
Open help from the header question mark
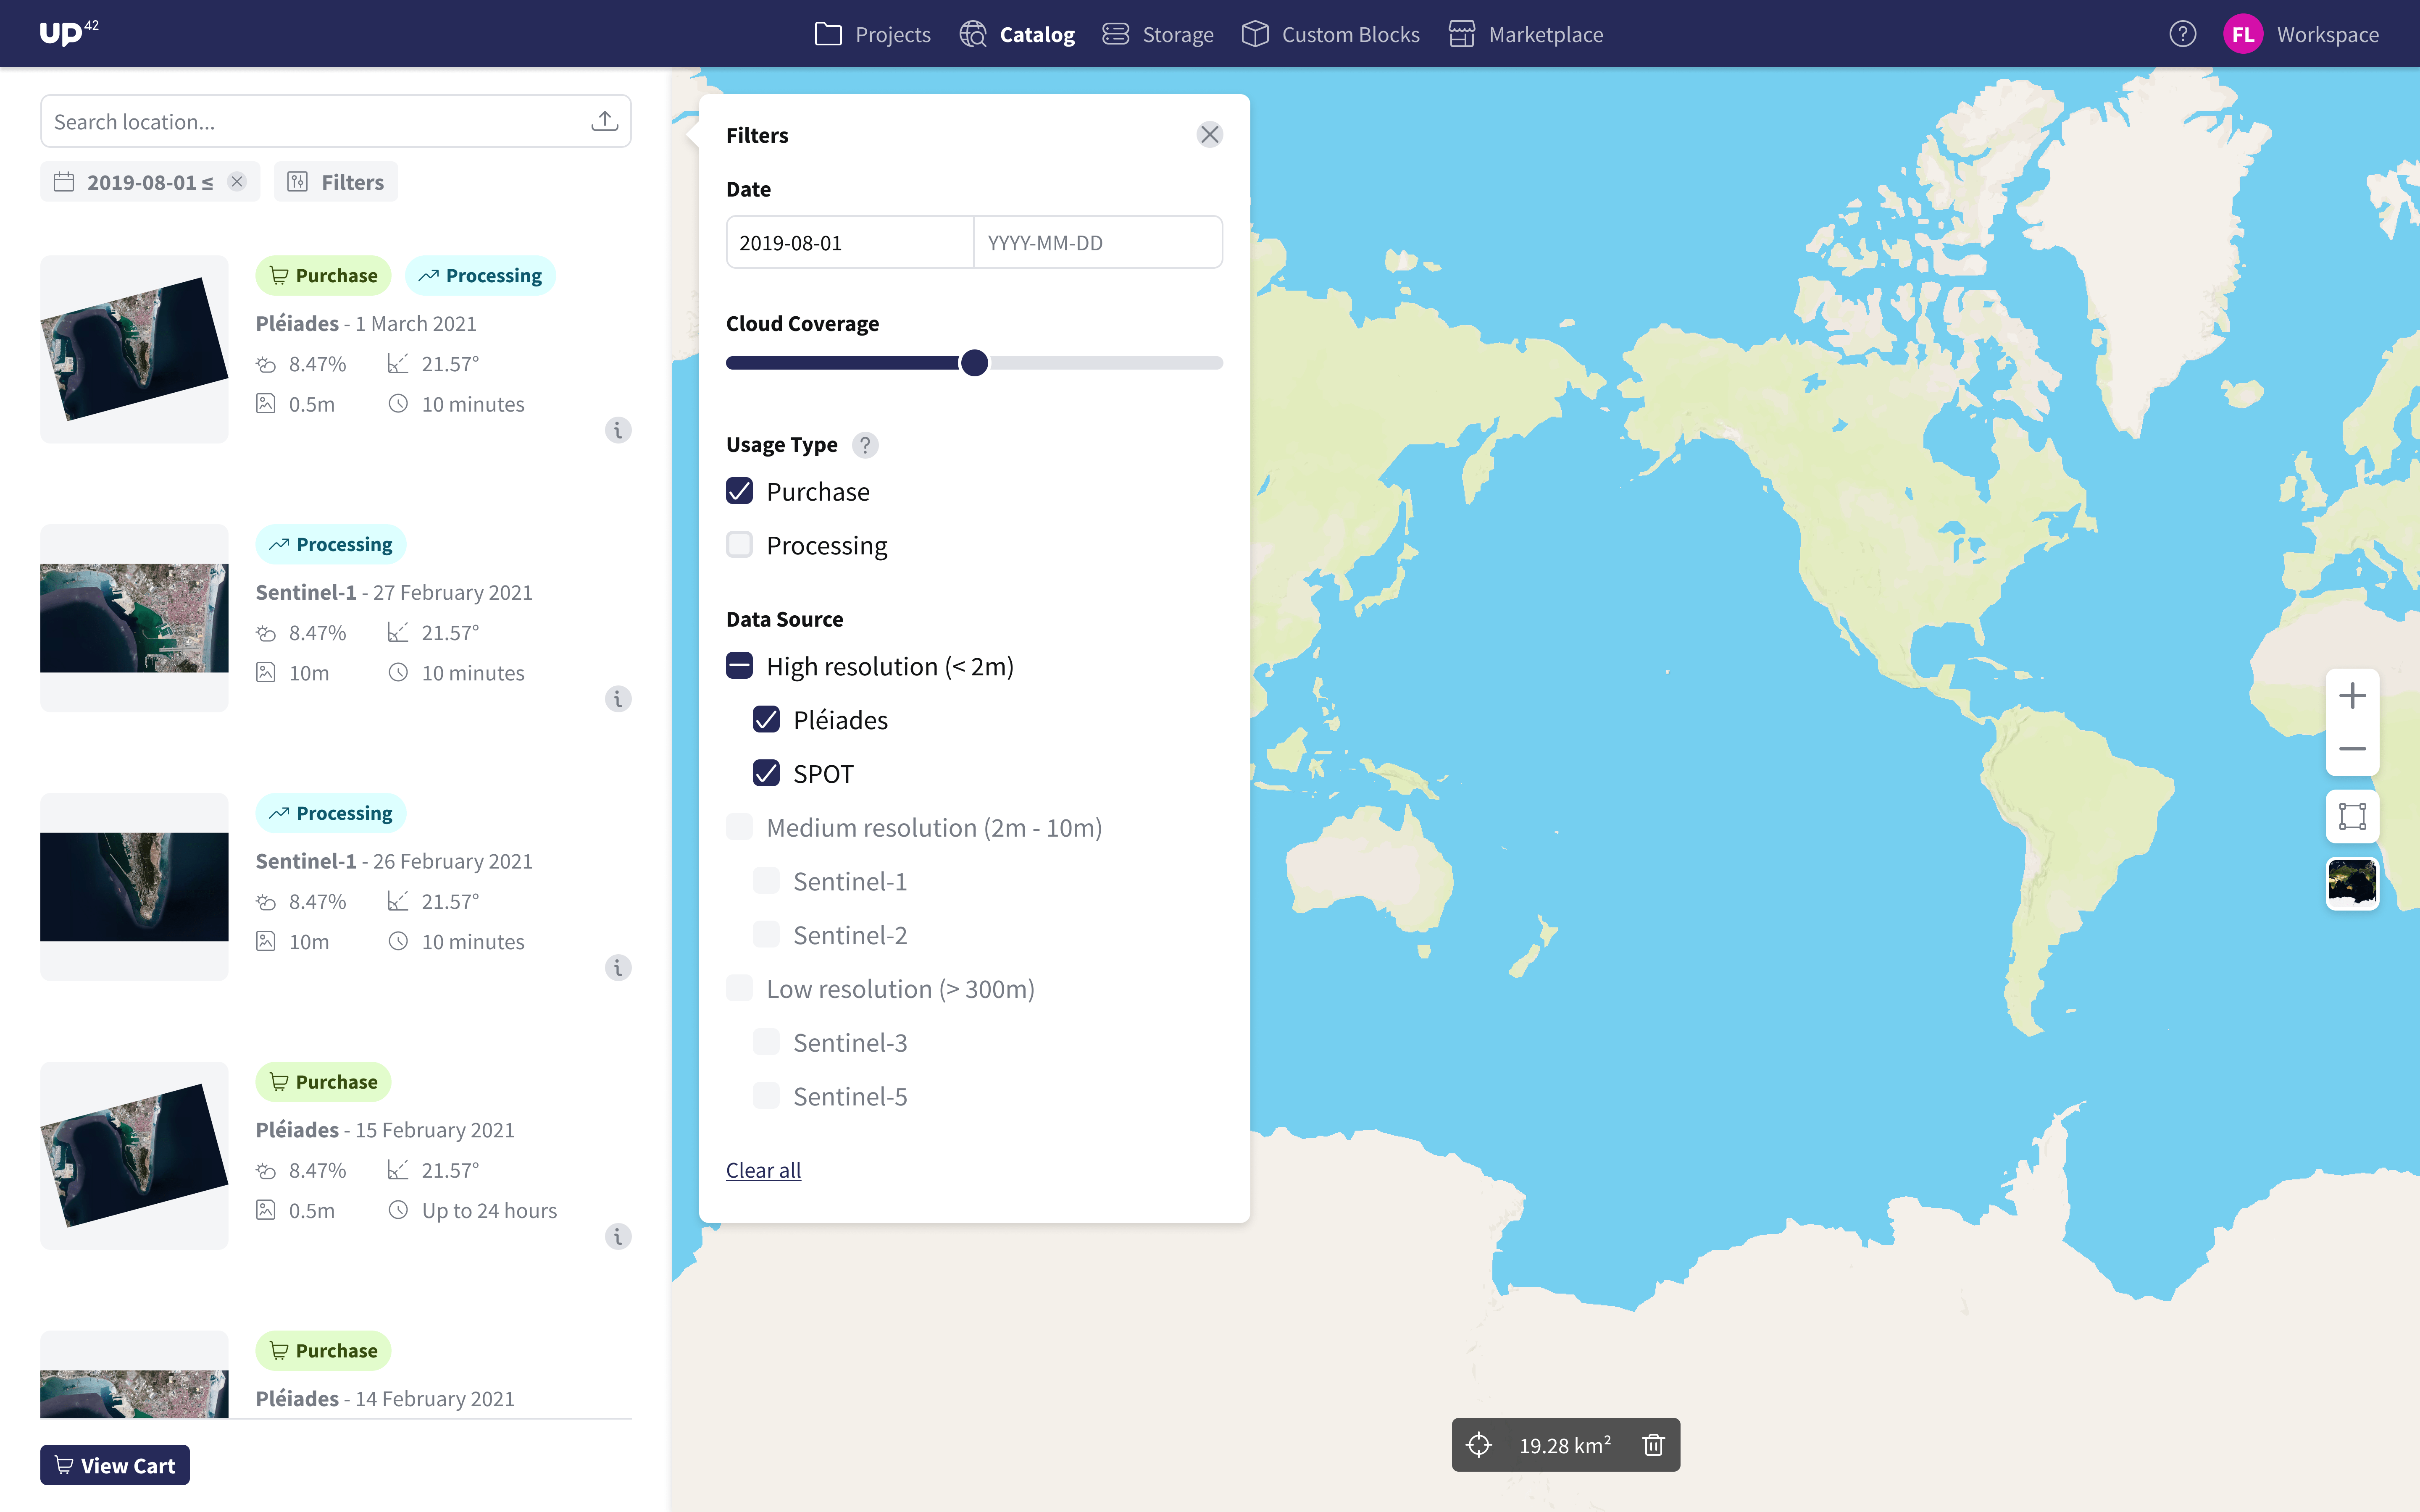coord(2184,33)
